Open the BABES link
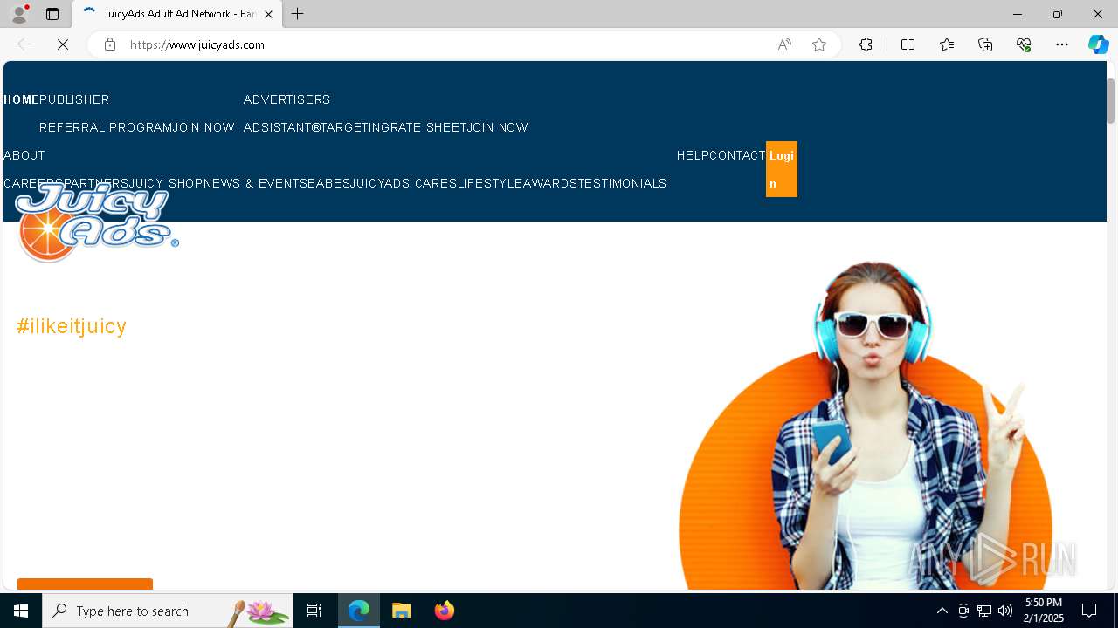This screenshot has height=628, width=1118. (x=328, y=183)
